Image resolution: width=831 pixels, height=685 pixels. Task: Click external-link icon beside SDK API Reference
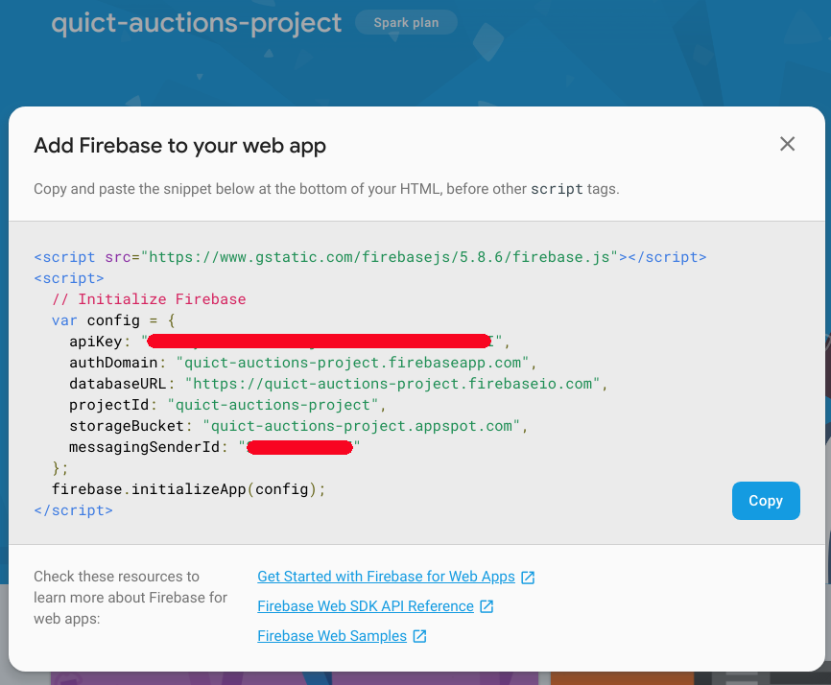point(487,606)
